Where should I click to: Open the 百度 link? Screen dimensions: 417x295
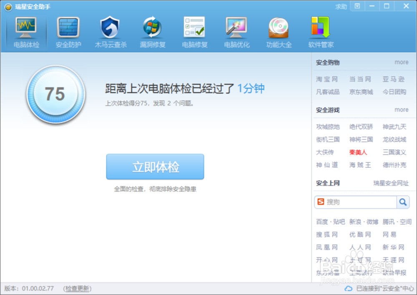click(322, 222)
